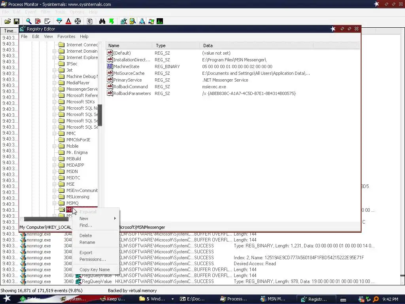Click the Clear display icon in Process Monitor
The height and width of the screenshot is (304, 405).
click(47, 21)
